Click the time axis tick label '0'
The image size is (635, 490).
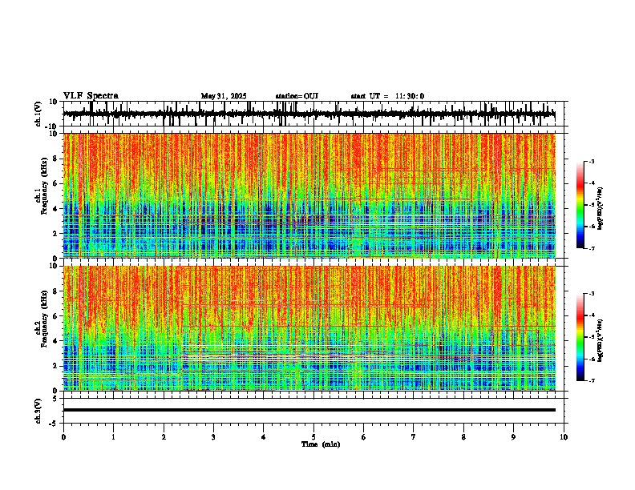click(63, 437)
